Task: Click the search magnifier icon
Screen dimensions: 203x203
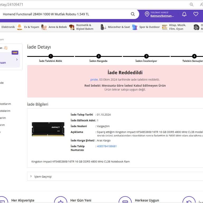Action: (x=133, y=14)
